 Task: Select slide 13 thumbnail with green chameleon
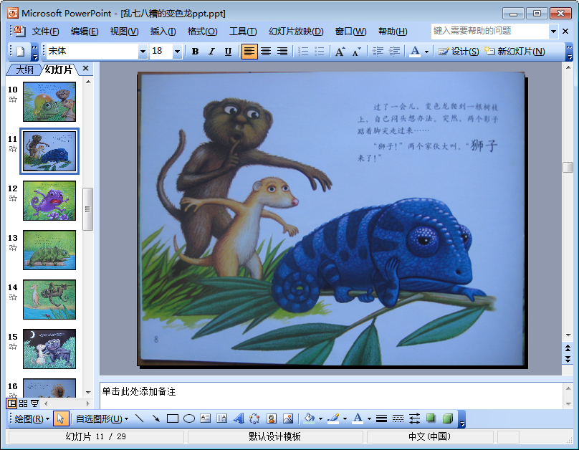click(49, 250)
